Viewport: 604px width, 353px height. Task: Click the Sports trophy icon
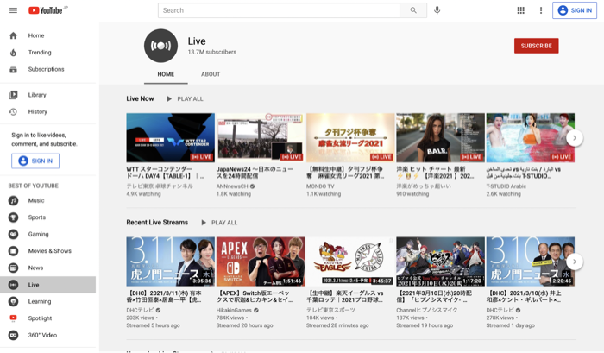coord(13,217)
